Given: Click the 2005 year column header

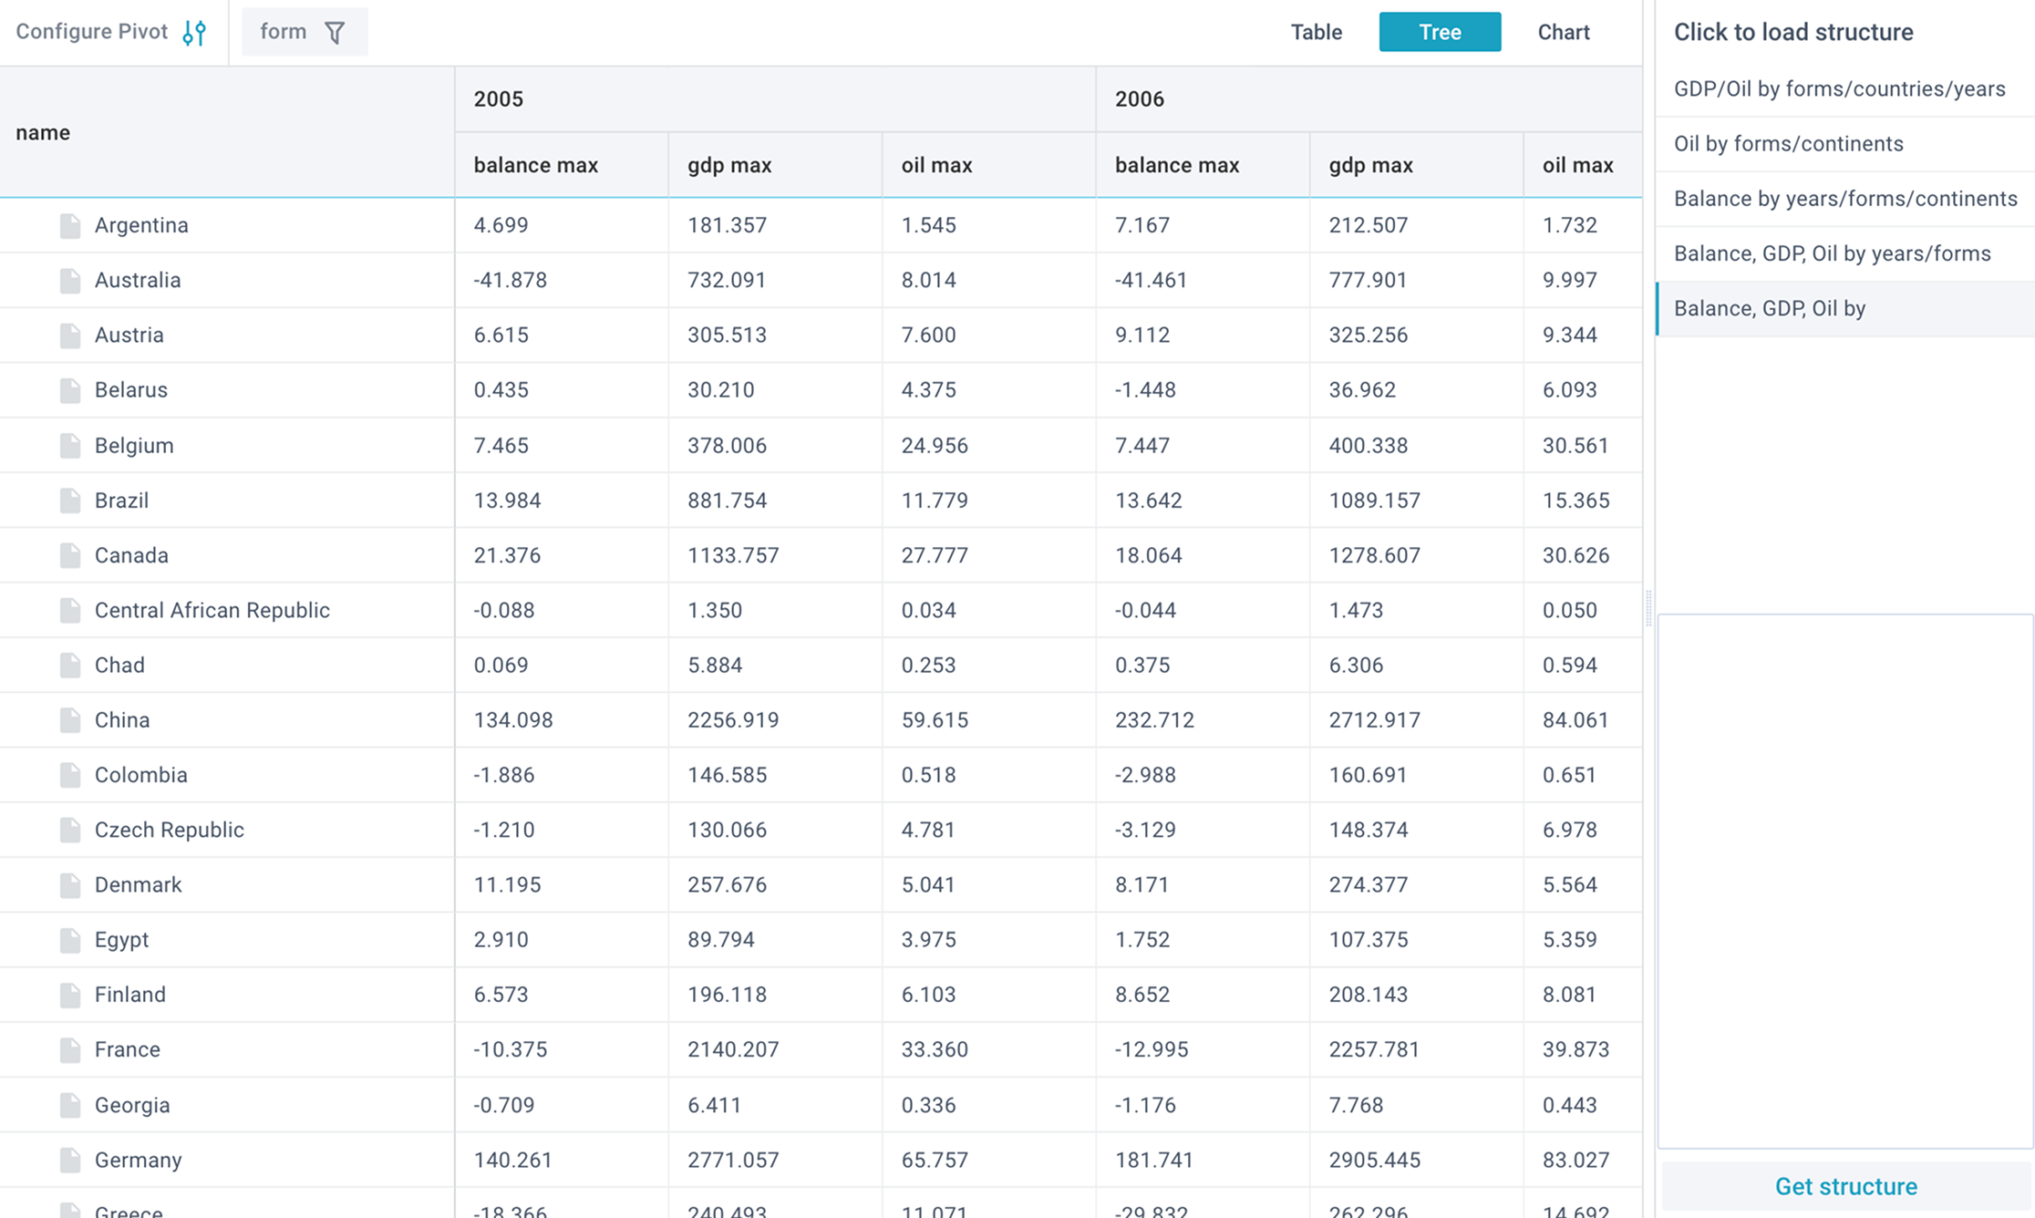Looking at the screenshot, I should pyautogui.click(x=775, y=99).
